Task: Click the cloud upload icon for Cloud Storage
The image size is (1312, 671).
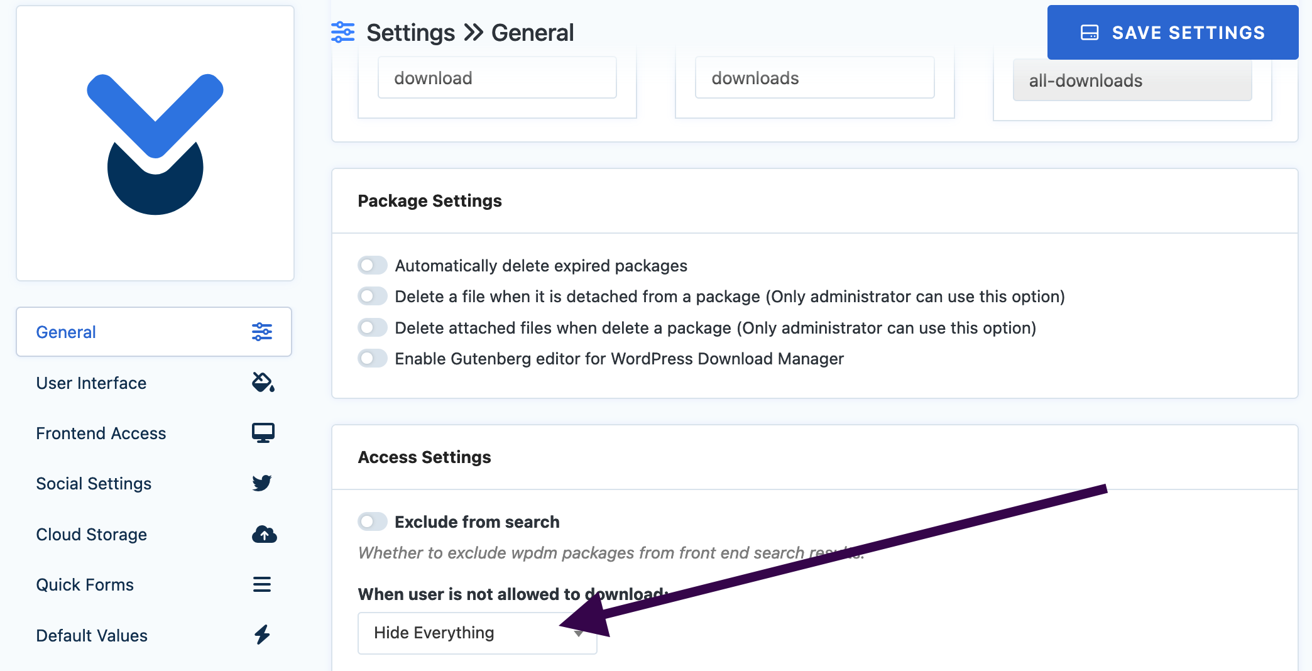Action: tap(265, 534)
